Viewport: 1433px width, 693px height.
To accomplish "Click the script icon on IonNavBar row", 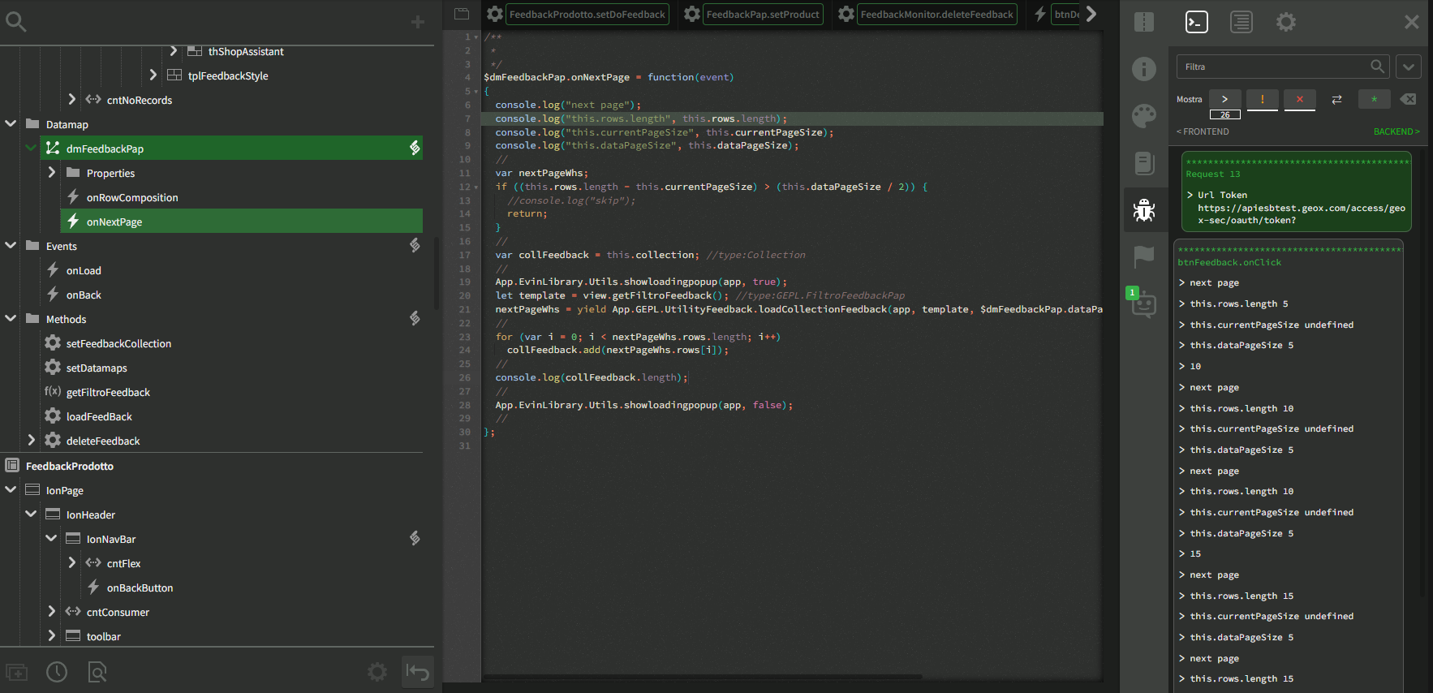I will click(415, 538).
